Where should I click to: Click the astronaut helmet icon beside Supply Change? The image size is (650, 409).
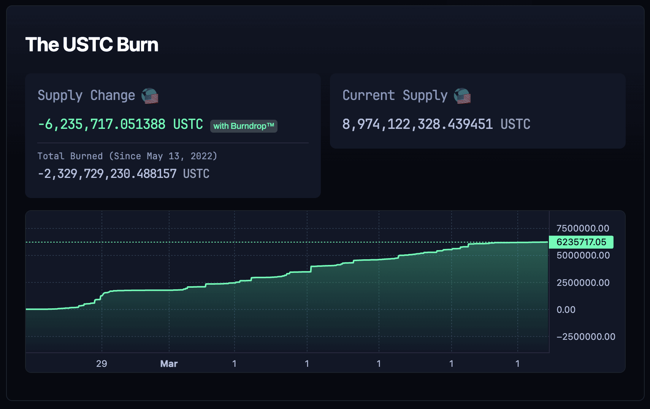(150, 96)
